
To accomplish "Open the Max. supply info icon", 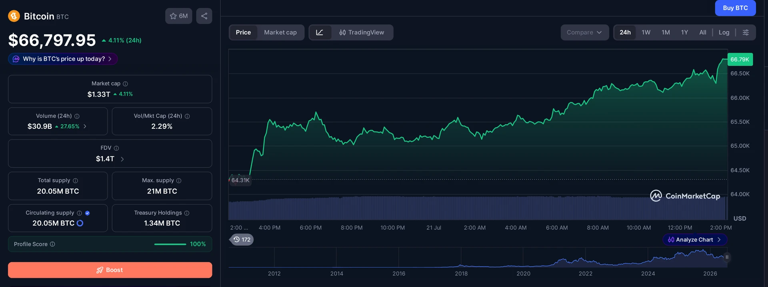I will pyautogui.click(x=179, y=181).
